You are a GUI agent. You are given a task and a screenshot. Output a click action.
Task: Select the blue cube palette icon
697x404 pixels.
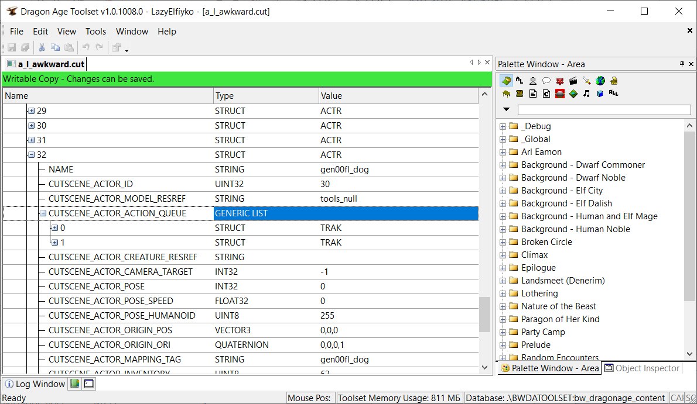coord(600,93)
